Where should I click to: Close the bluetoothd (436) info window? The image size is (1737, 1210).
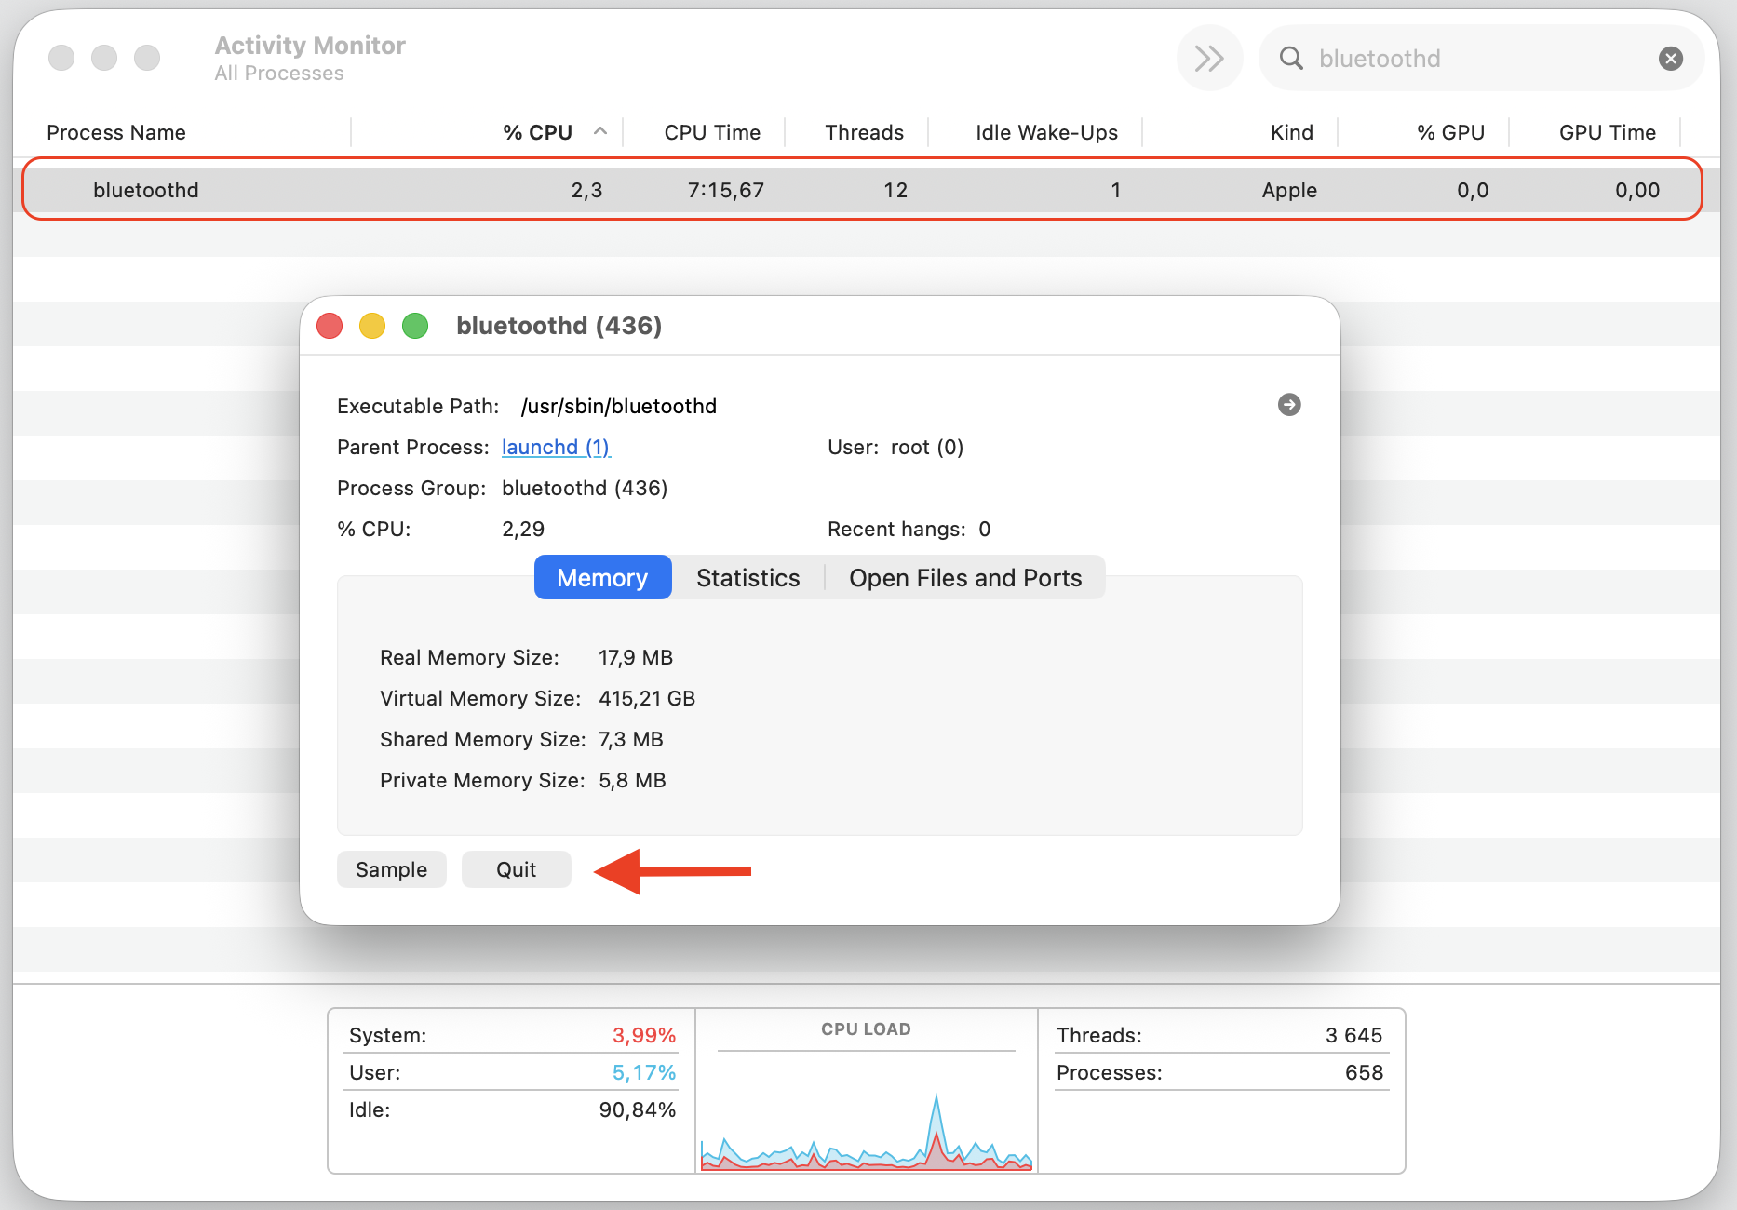click(330, 326)
